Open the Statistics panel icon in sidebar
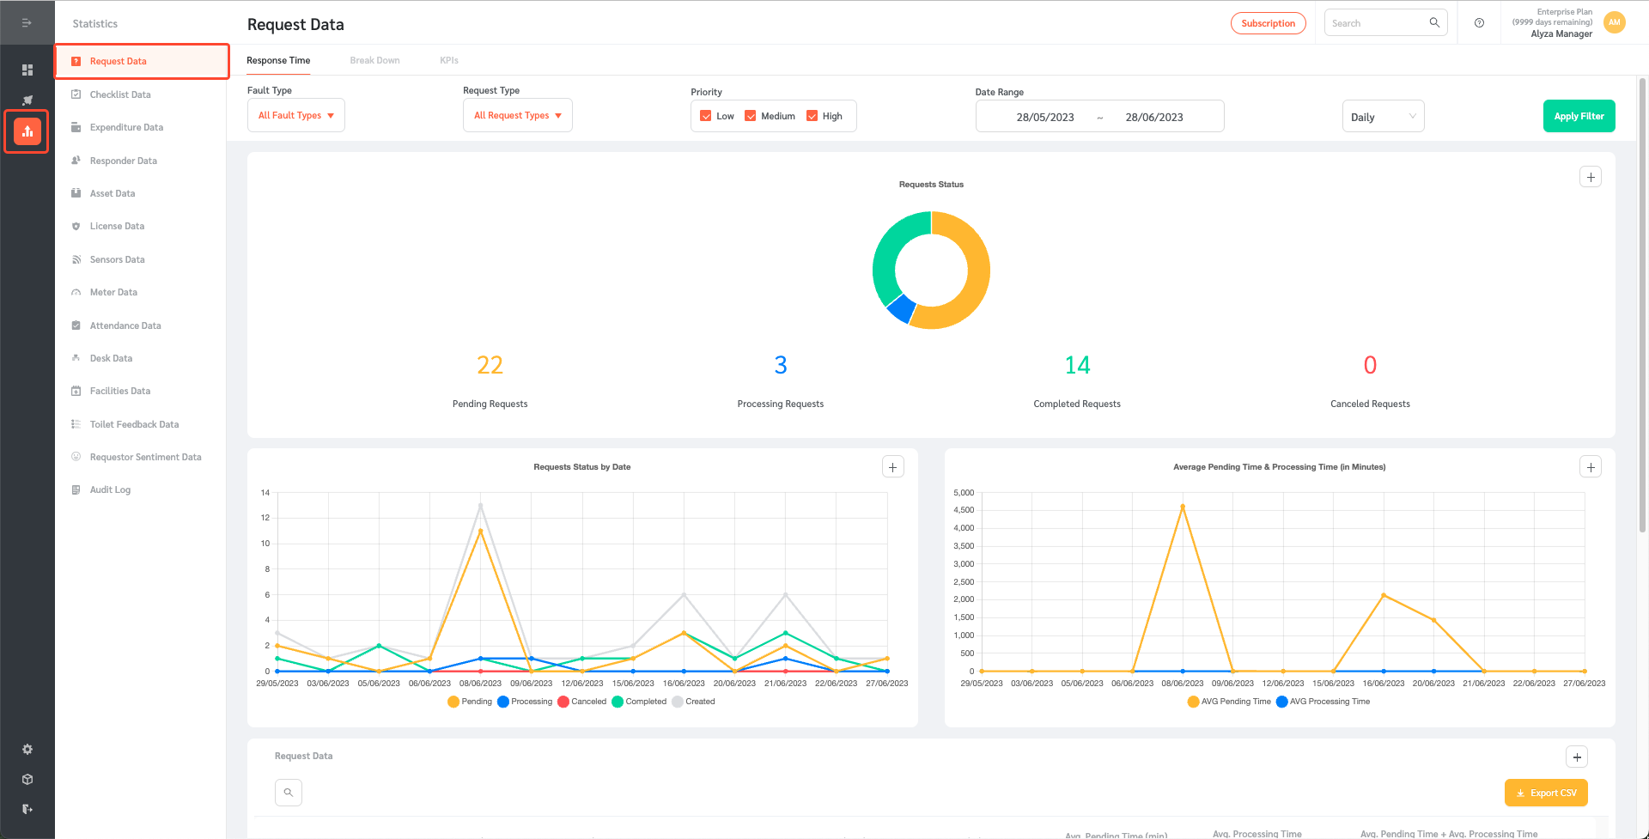This screenshot has width=1649, height=839. coord(27,131)
